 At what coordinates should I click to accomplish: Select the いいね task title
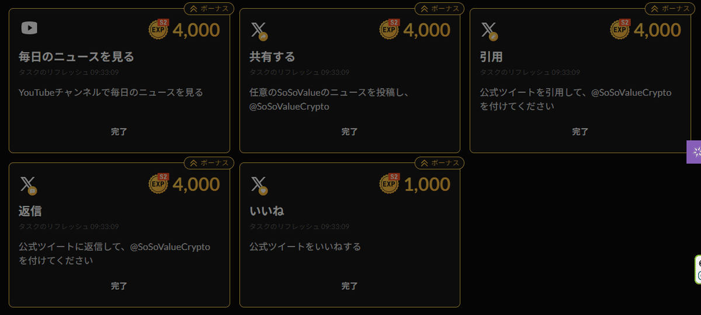267,211
